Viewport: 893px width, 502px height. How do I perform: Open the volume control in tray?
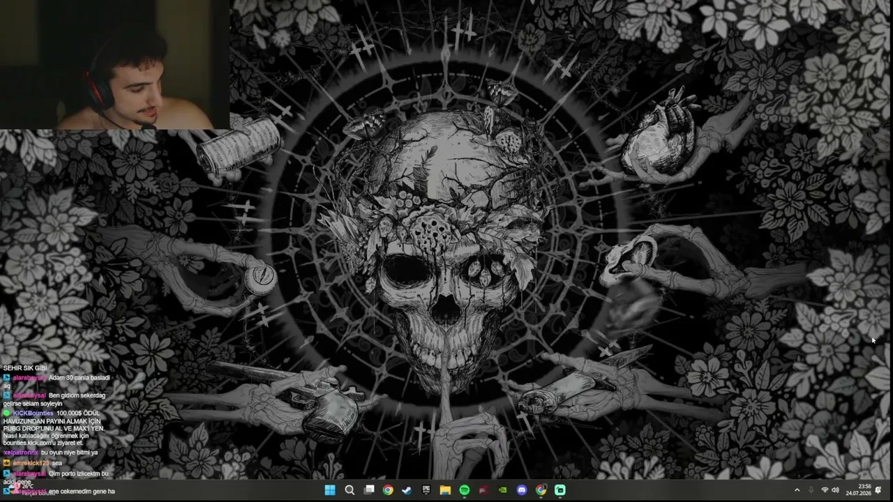(x=835, y=490)
